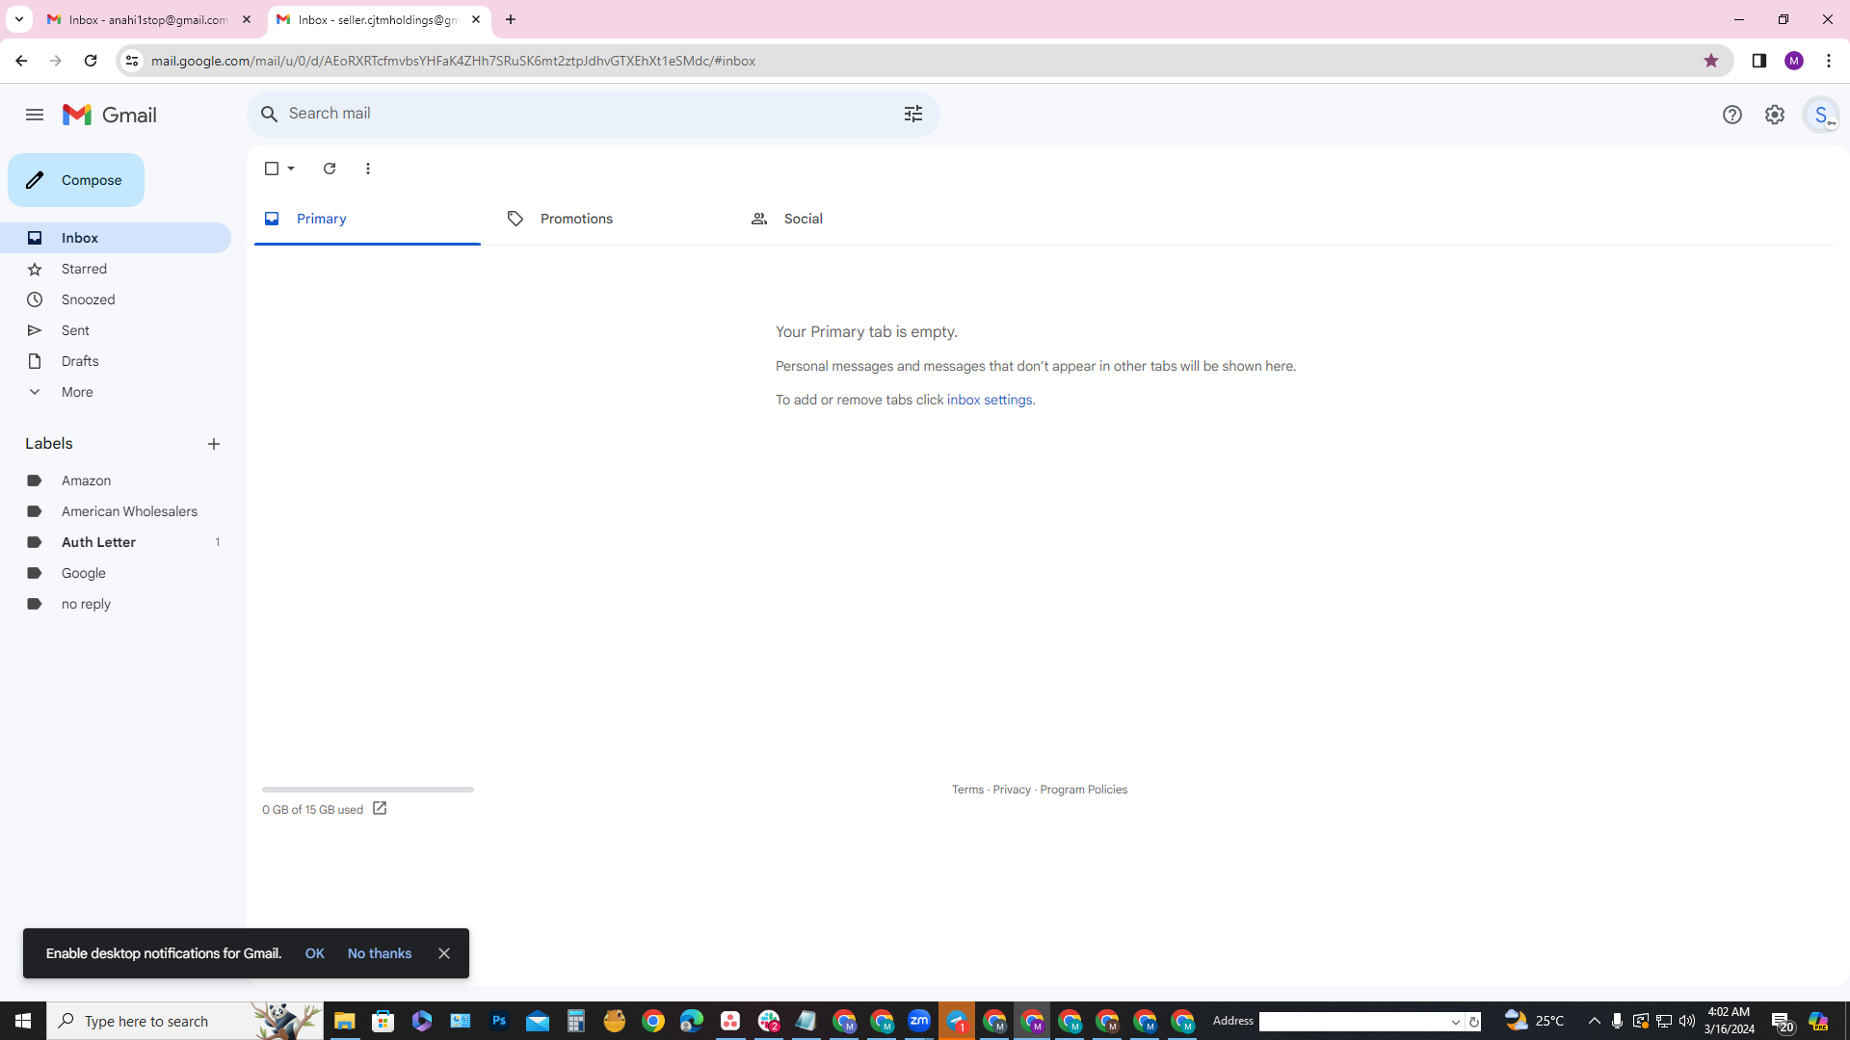1850x1040 pixels.
Task: Click the Gmail logo
Action: [x=110, y=115]
